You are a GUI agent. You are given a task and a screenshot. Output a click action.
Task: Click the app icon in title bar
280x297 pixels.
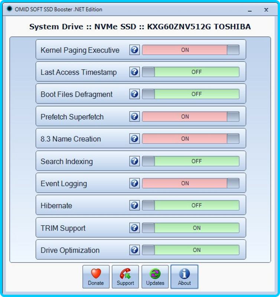tap(9, 9)
